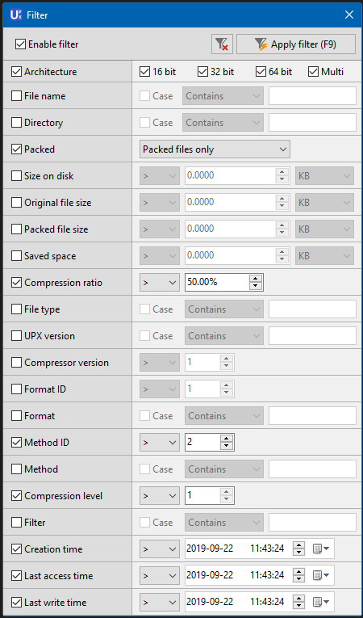
Task: Open Last write time operator dropdown
Action: 160,602
